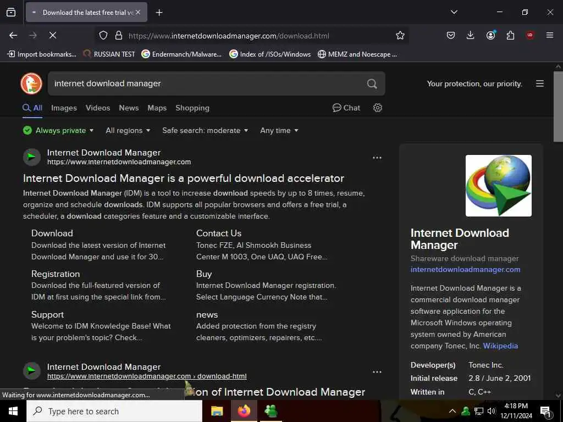The width and height of the screenshot is (563, 422).
Task: Open Firefox account icon
Action: (x=490, y=35)
